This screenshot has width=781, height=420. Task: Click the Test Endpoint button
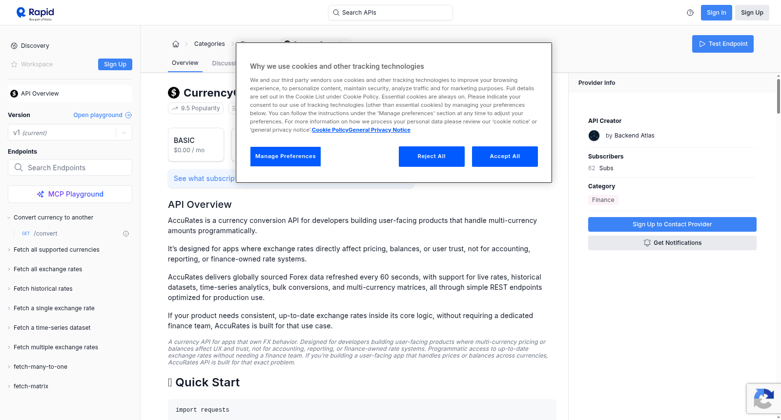(723, 44)
